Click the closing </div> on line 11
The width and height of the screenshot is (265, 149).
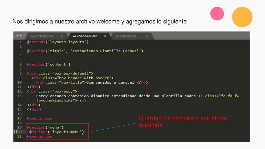pos(34,87)
